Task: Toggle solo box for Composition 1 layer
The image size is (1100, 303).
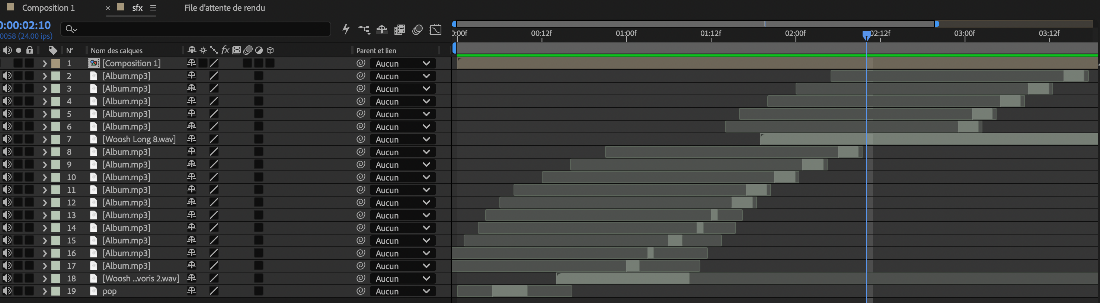Action: [x=18, y=63]
